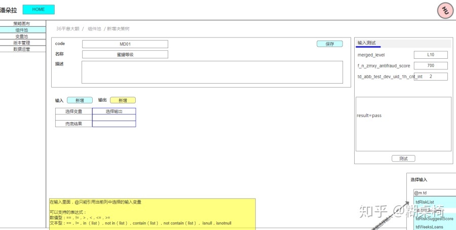Open 策略画布 in the sidebar
Viewport: 456px width, 230px height.
22,24
